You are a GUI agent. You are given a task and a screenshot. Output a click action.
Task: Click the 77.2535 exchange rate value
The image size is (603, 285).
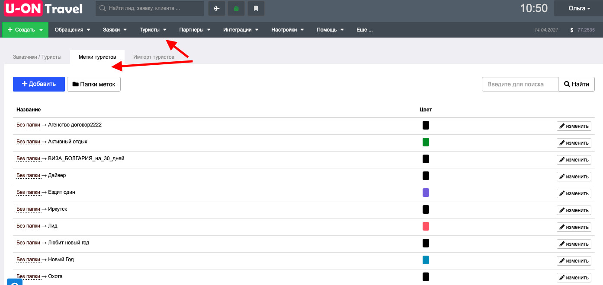click(586, 30)
